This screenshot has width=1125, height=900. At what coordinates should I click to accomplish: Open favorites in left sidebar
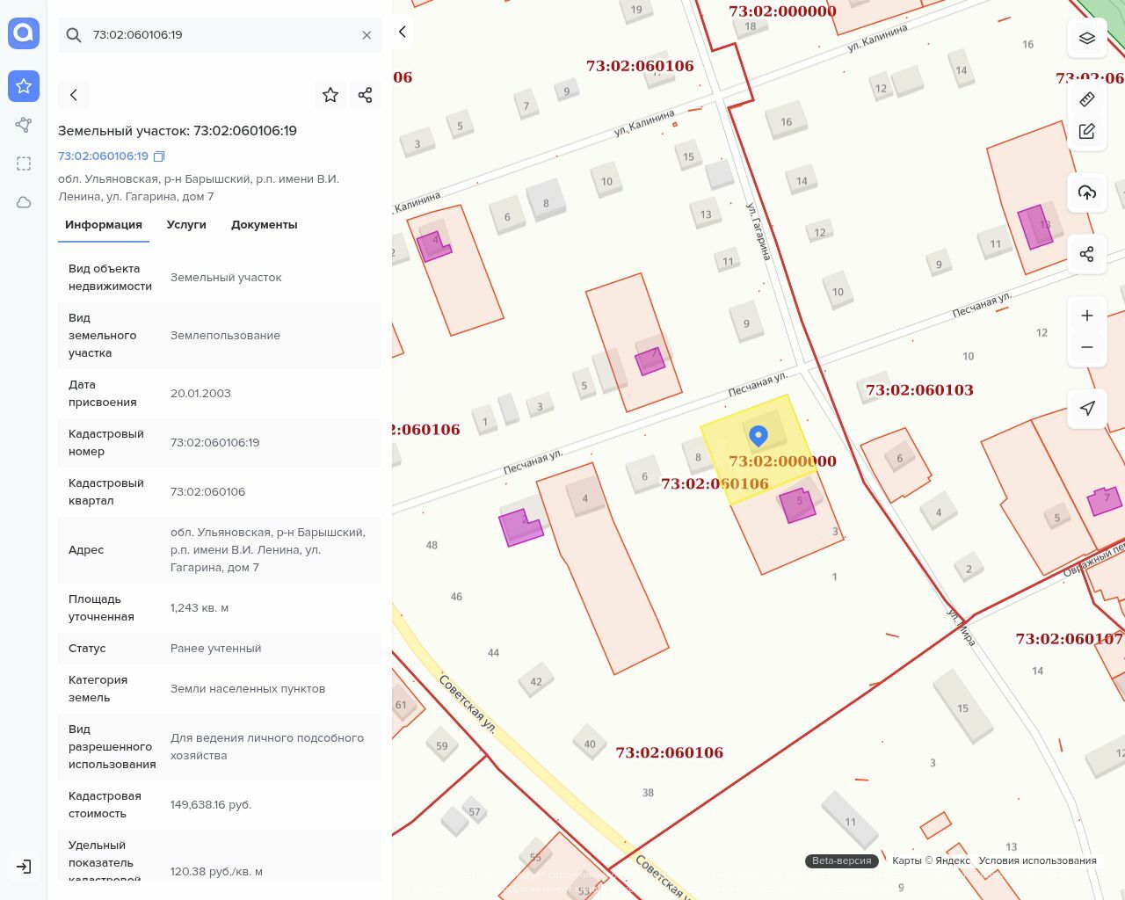point(24,86)
